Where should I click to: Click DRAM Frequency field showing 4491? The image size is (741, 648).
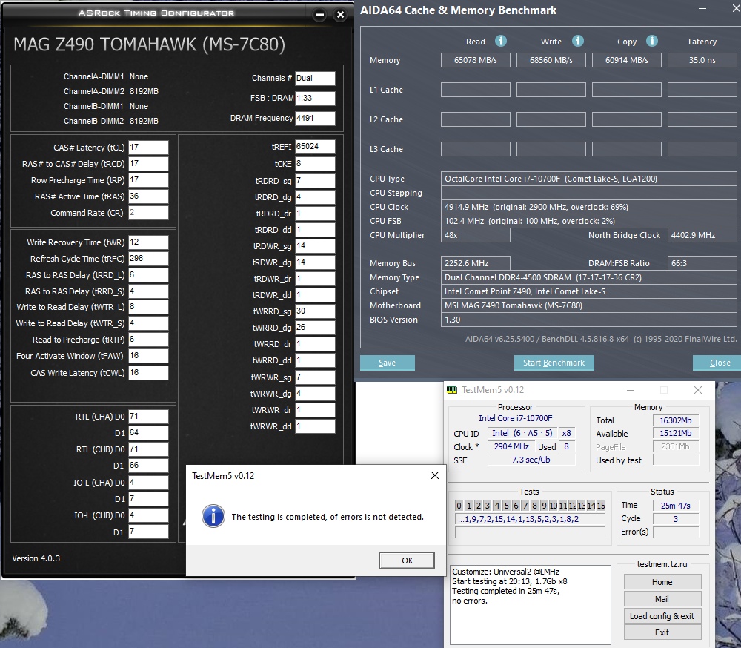point(315,118)
